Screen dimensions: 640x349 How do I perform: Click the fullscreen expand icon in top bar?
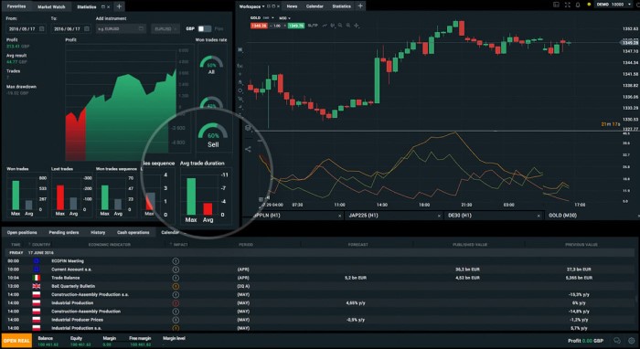(x=567, y=5)
